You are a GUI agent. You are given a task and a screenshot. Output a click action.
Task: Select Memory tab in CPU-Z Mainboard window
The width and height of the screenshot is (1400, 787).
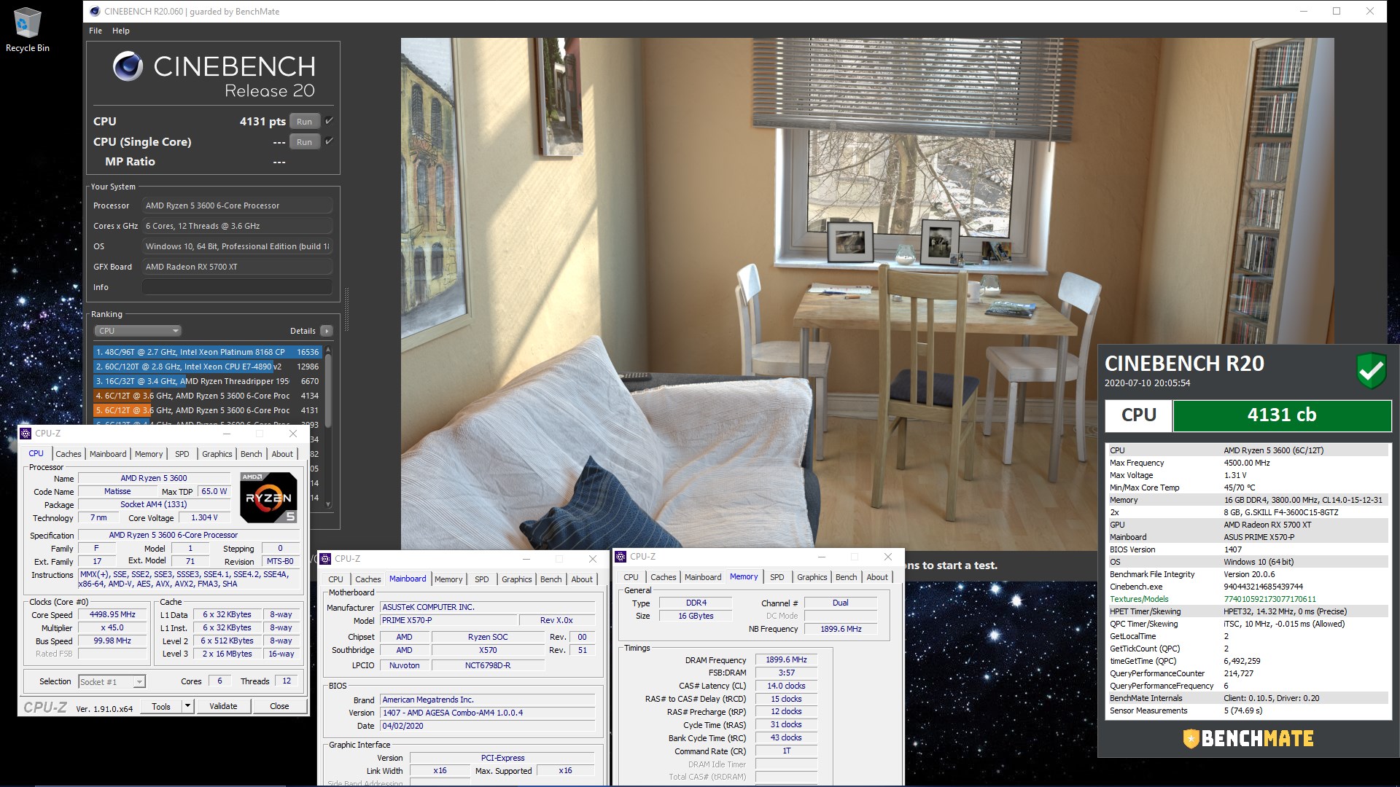pos(448,579)
